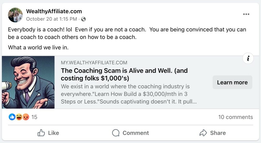Click the Comment speech bubble button
Screen dimensions: 261x143
[x=130, y=133]
